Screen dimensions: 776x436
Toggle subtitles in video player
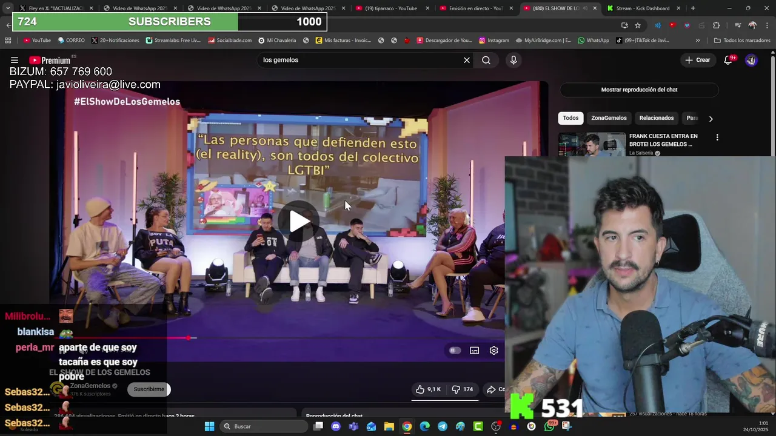point(475,350)
